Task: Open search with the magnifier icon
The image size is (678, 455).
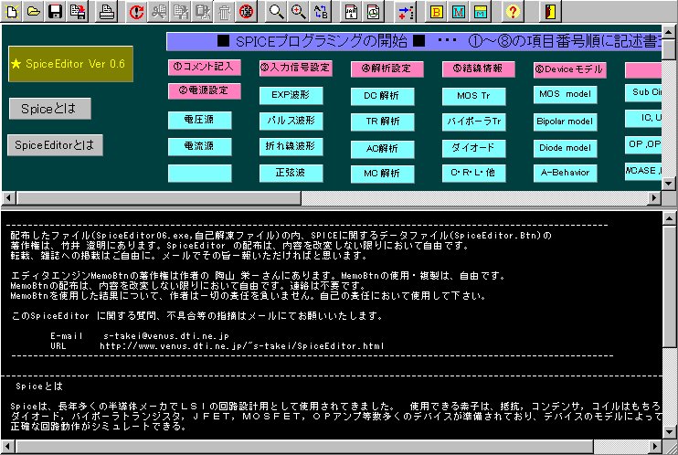Action: point(276,12)
